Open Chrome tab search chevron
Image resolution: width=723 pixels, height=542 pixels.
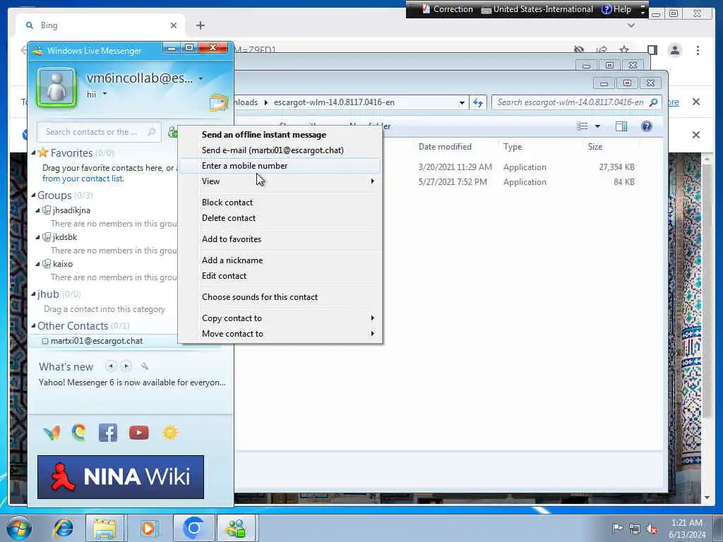click(x=631, y=25)
